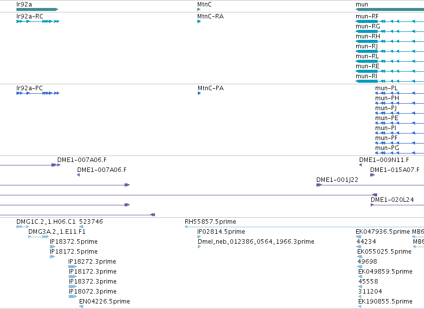This screenshot has height=309, width=424.
Task: Click the 44234 feature label
Action: 366,242
